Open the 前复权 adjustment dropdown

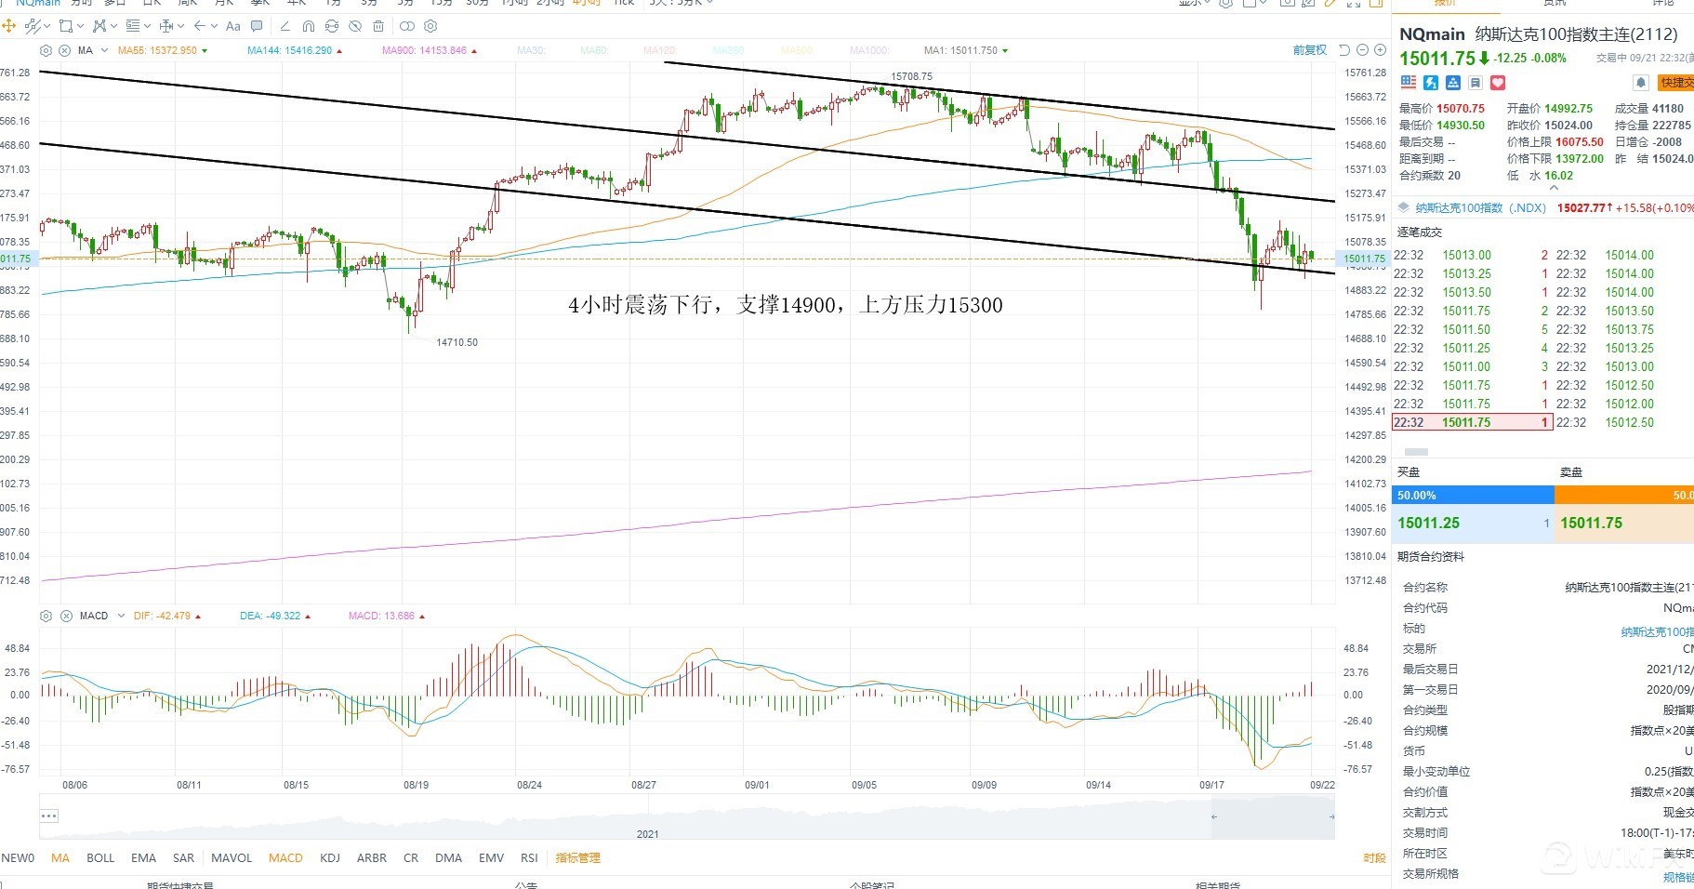point(1310,50)
